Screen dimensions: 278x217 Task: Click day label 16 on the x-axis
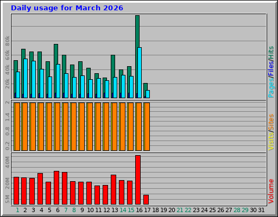click(139, 210)
